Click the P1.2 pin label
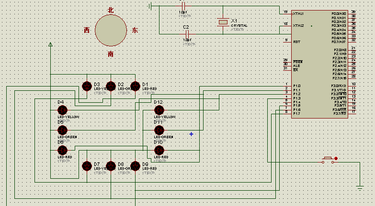Viewport: 375px width, 206px height. tap(297, 94)
